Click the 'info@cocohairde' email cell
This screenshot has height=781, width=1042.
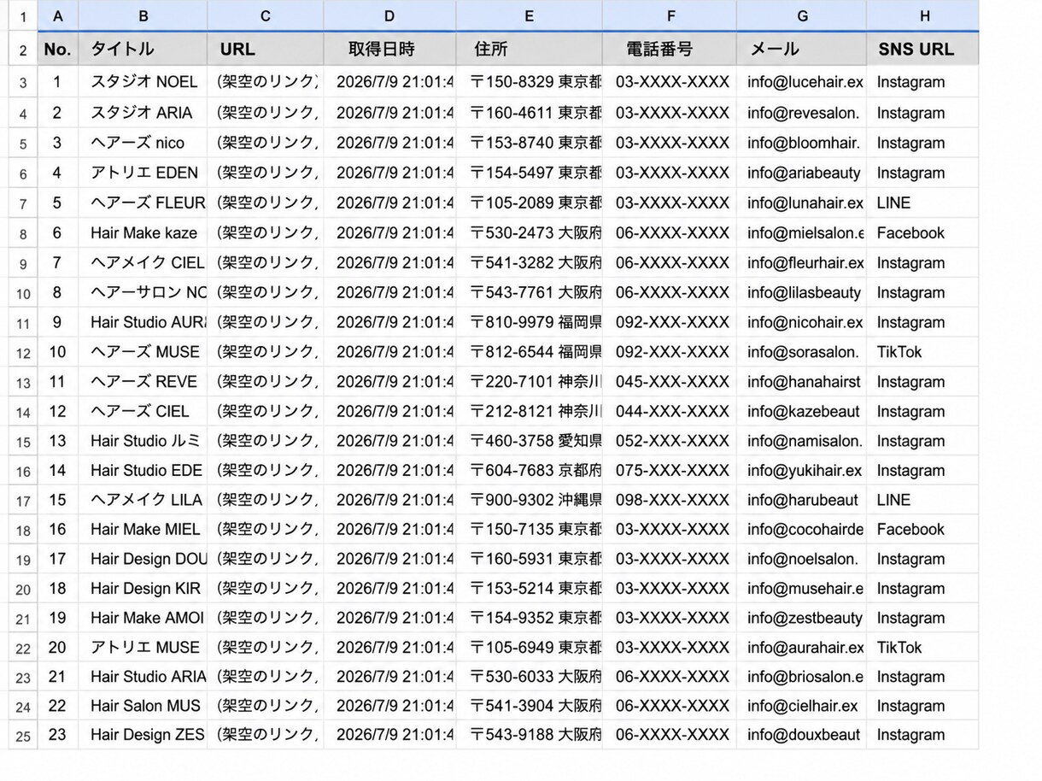(802, 530)
